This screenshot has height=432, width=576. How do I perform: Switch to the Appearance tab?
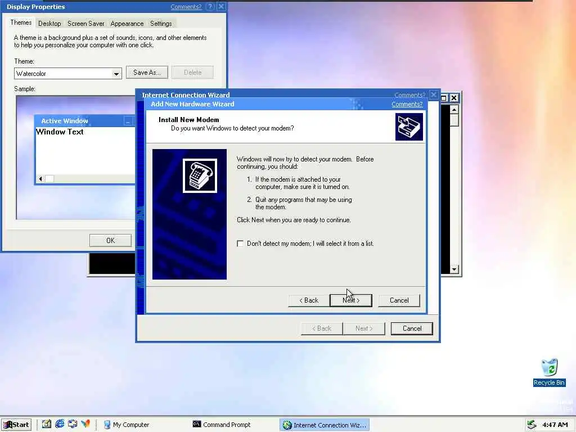(x=127, y=24)
